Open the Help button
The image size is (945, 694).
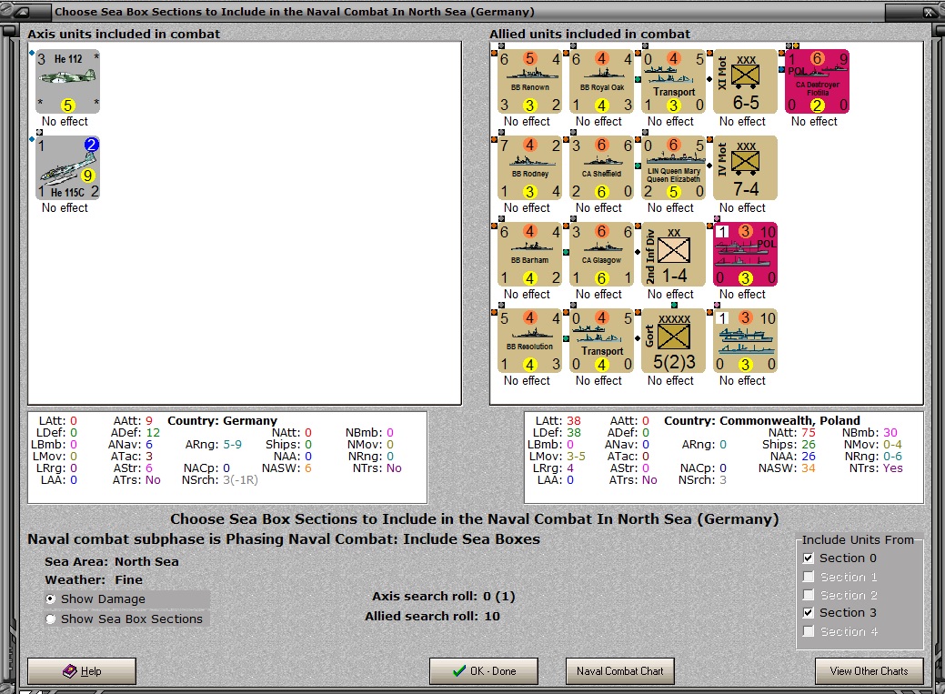tap(81, 671)
